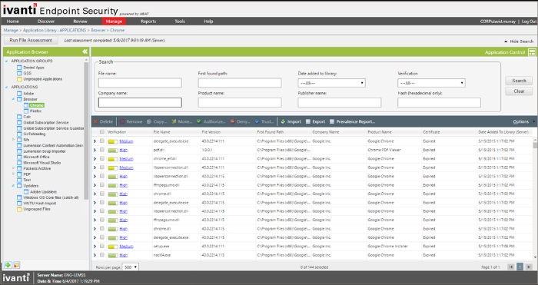Open the Help menu
Screen dimensions: 538x285
click(x=208, y=22)
